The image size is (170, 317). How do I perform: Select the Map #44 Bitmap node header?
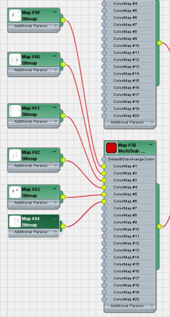click(34, 222)
